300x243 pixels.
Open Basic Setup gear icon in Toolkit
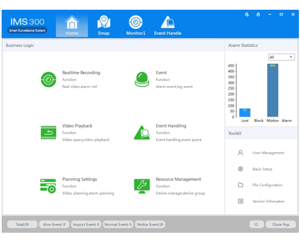(x=241, y=169)
